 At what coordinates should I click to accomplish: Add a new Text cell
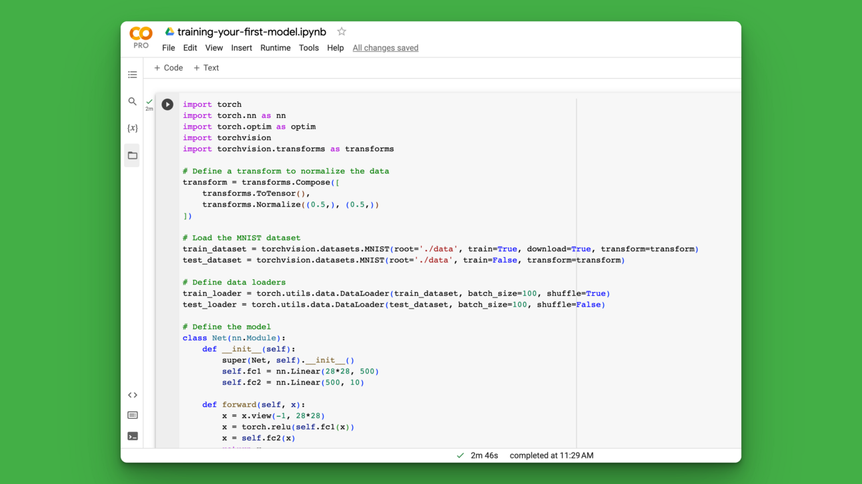[x=206, y=68]
